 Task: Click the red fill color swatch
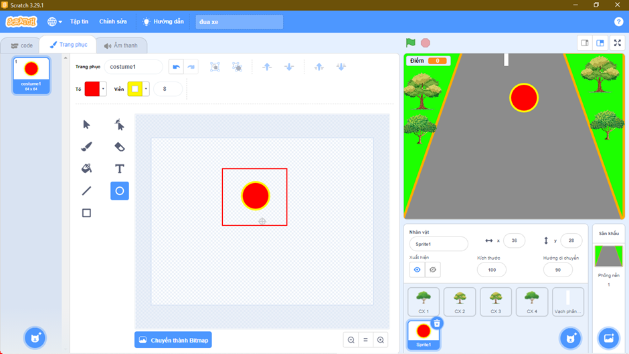pos(92,89)
